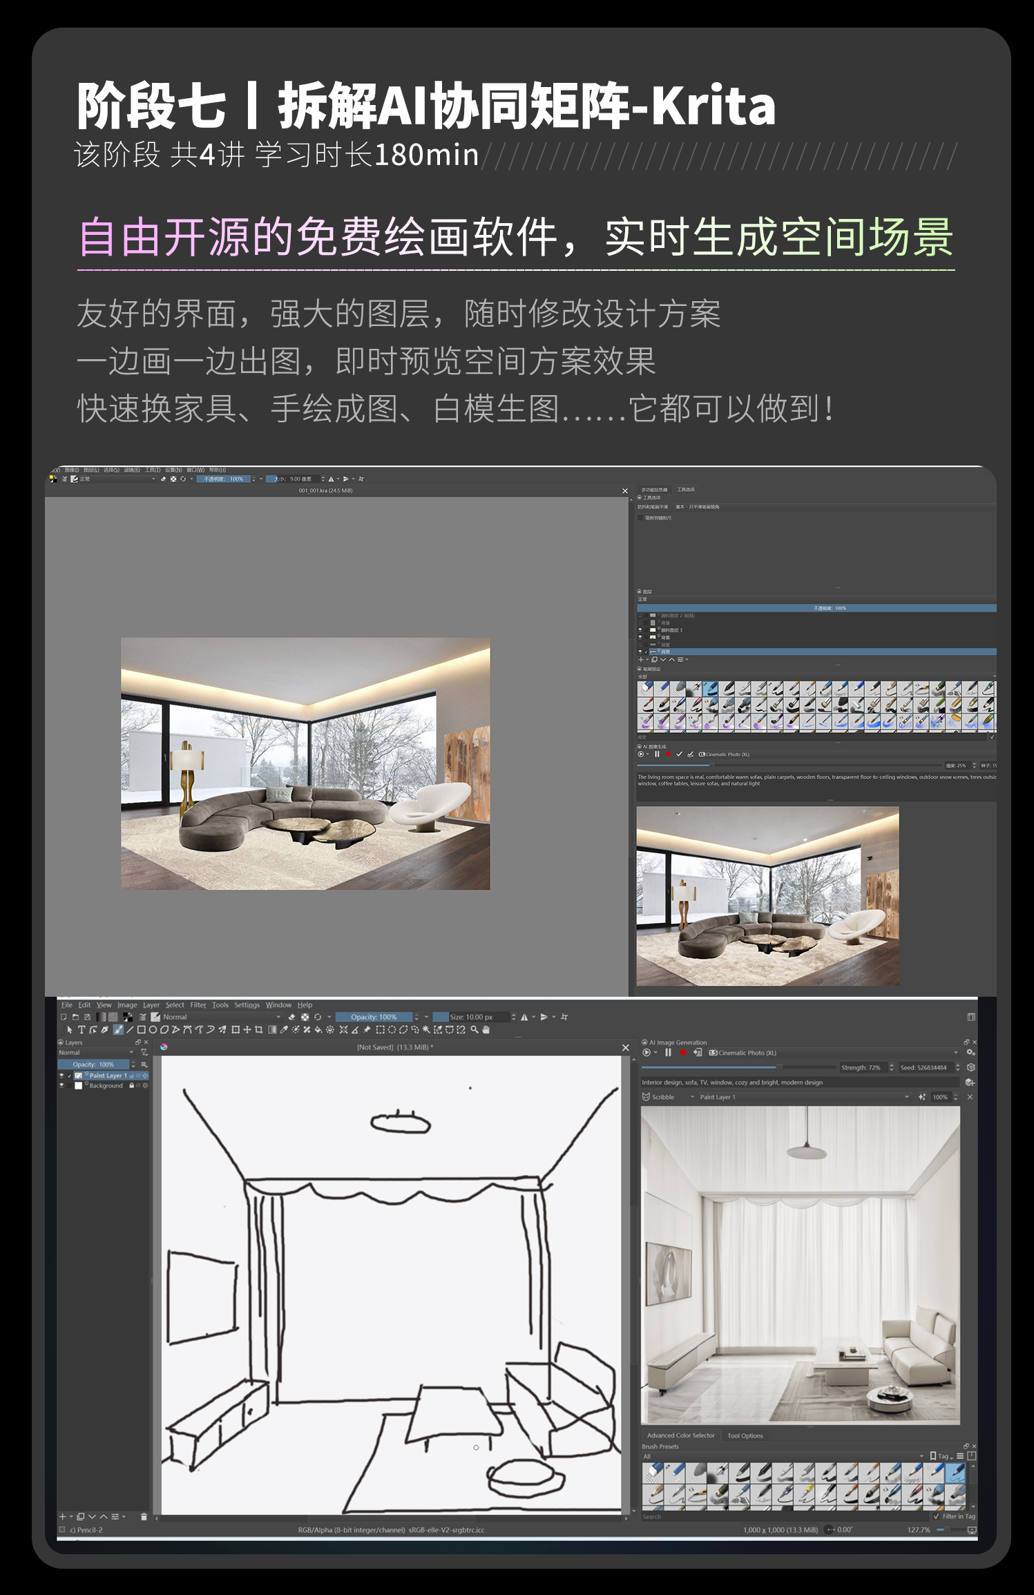Open the Scribble control type dropdown
This screenshot has width=1034, height=1595.
[669, 1097]
